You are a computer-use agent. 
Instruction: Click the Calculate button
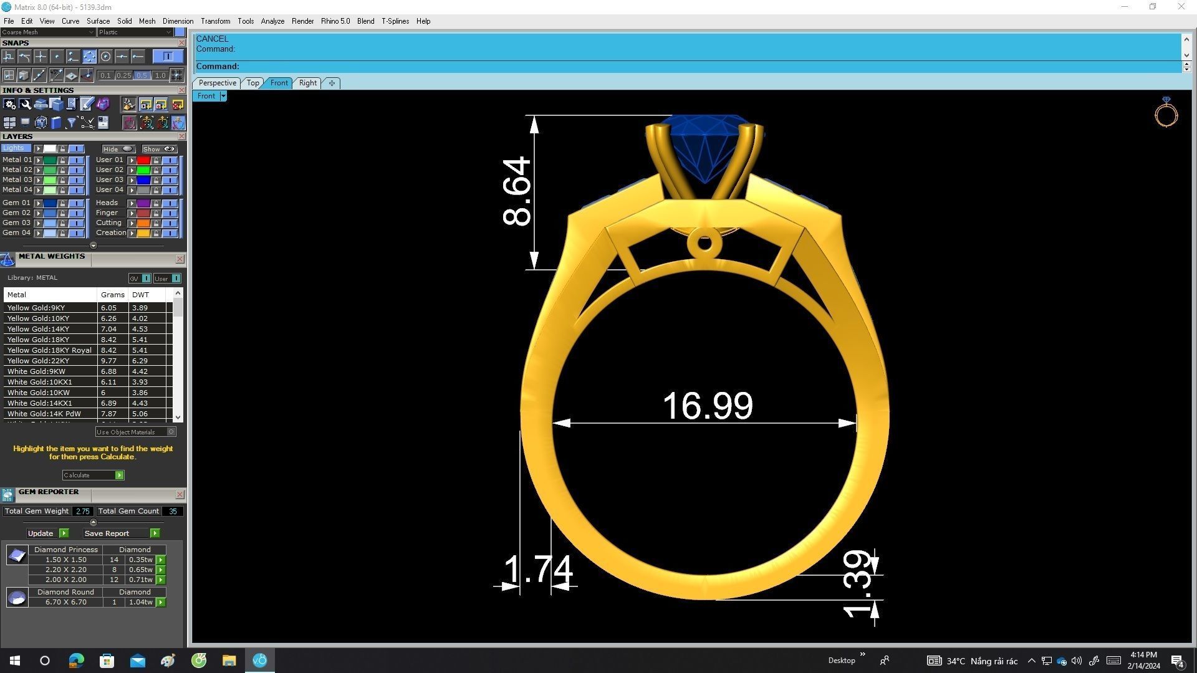[94, 475]
